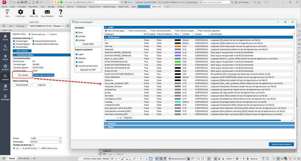Switch to the Drawing1 file tab
The height and width of the screenshot is (161, 301).
click(20, 26)
